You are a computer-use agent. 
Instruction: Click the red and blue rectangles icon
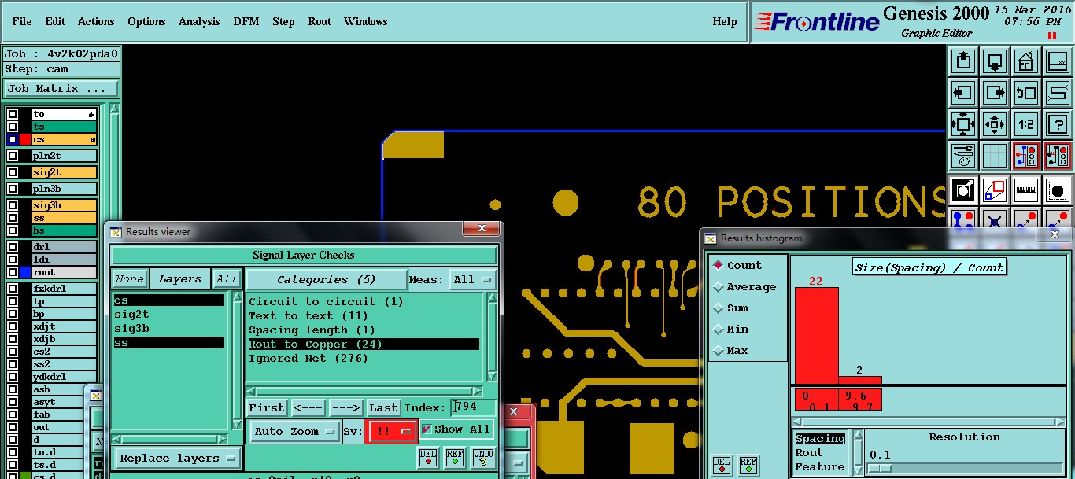click(995, 190)
